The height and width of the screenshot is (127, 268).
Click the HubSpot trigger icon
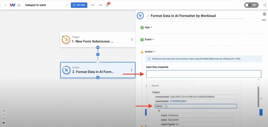(66, 40)
